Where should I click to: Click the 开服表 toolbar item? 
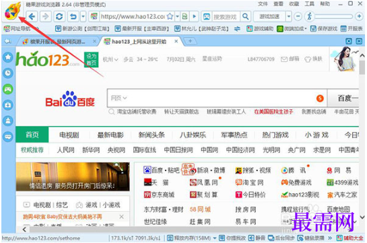tap(352, 28)
